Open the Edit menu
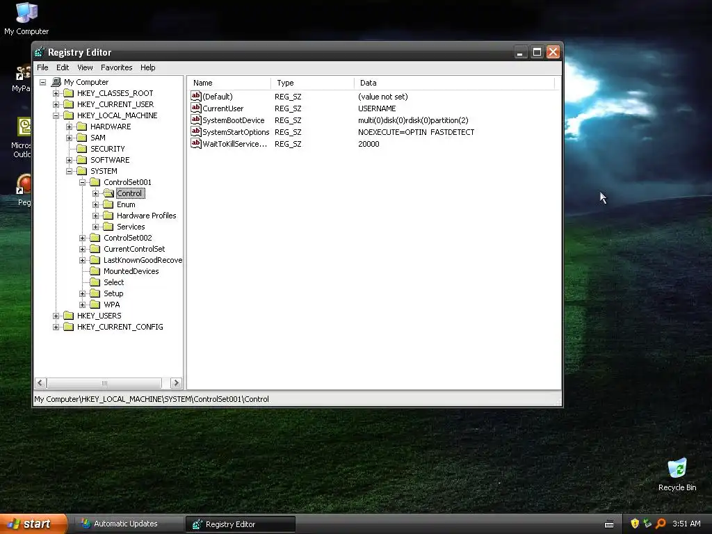712x534 pixels. pyautogui.click(x=62, y=67)
